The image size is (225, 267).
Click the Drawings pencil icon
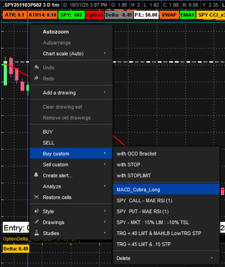pyautogui.click(x=36, y=222)
